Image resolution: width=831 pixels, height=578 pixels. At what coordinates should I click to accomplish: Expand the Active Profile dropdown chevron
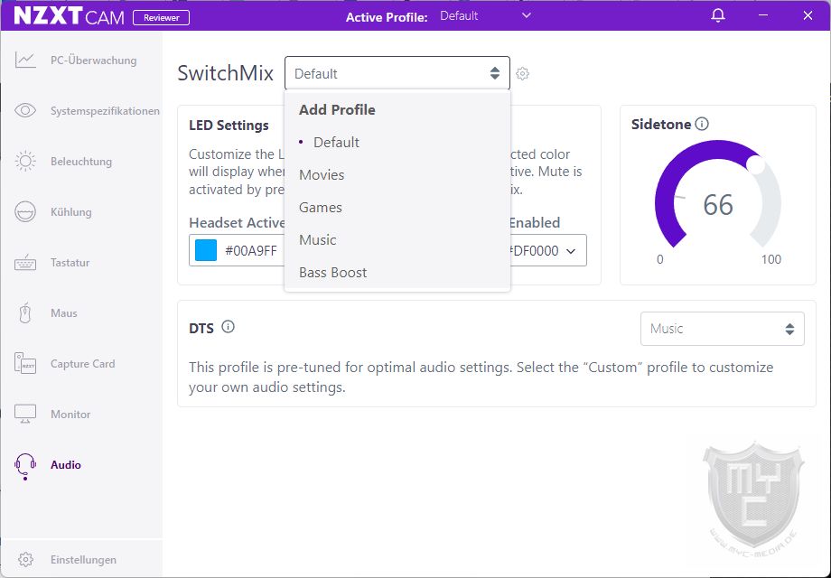(527, 15)
